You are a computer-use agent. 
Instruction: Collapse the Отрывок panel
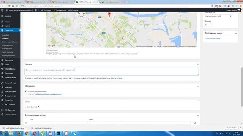[x=198, y=65]
